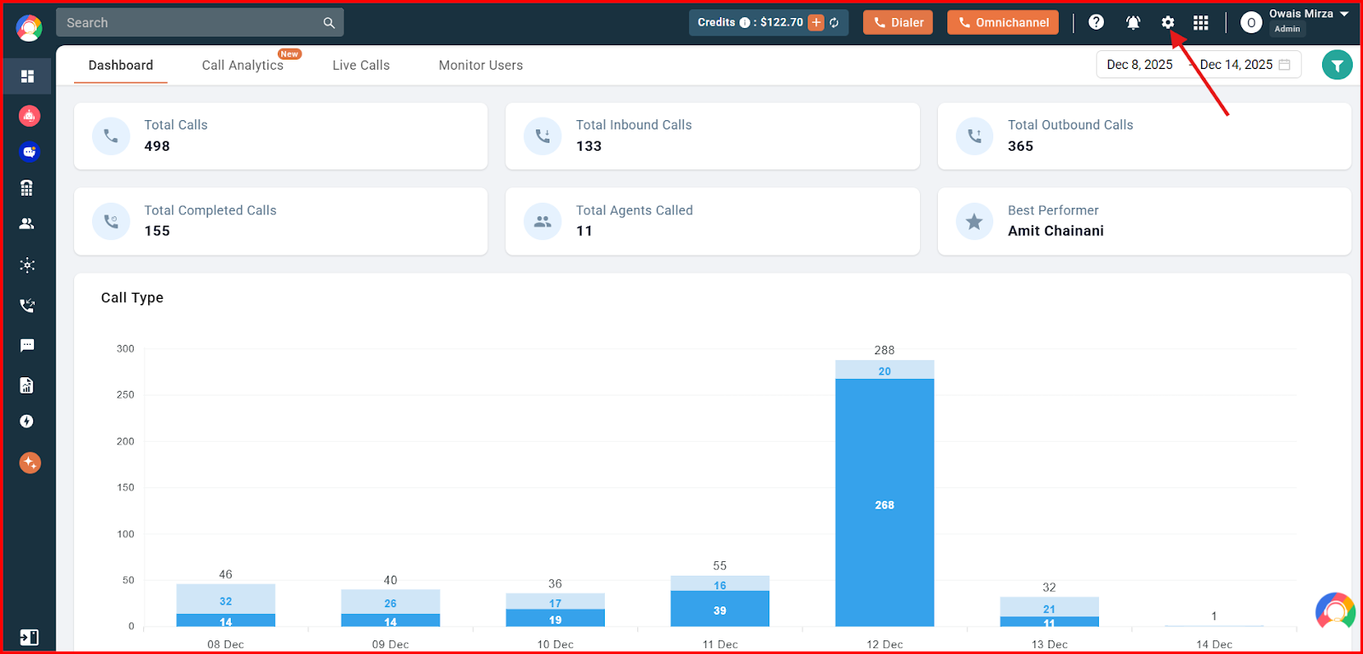Image resolution: width=1363 pixels, height=654 pixels.
Task: Click the Total Completed Calls value 155
Action: point(157,232)
